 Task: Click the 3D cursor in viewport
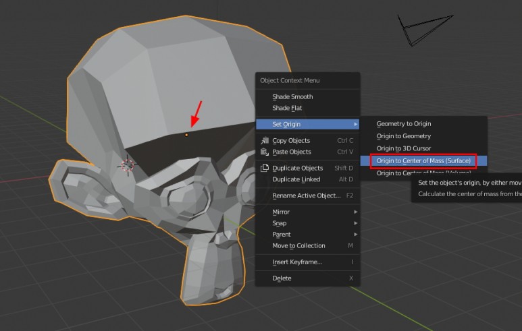click(x=128, y=165)
